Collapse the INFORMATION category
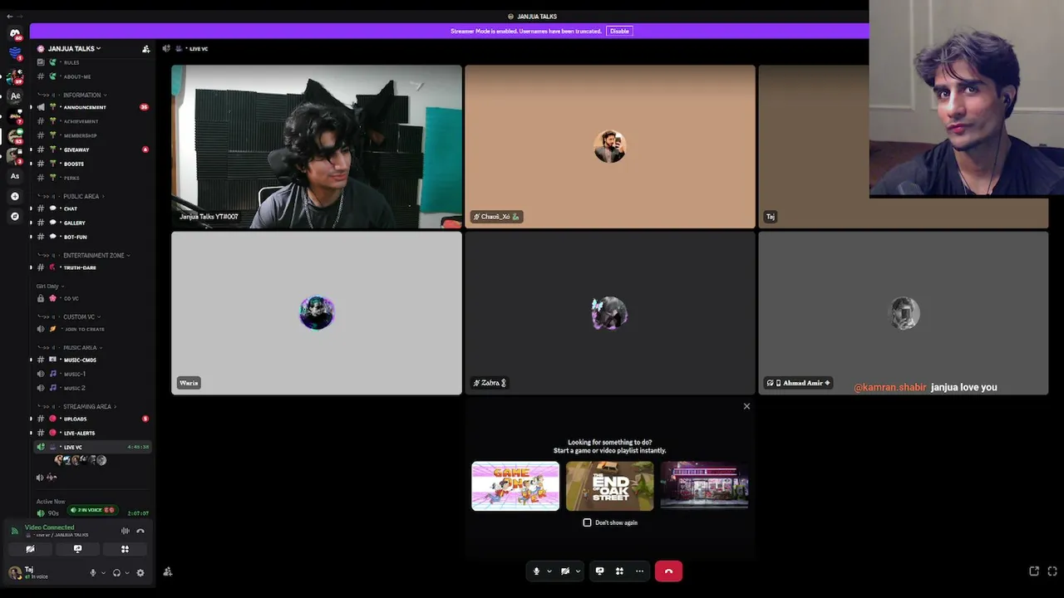 [83, 96]
